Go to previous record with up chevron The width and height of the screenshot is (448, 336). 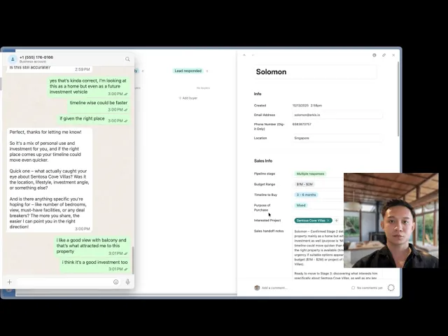[x=244, y=55]
